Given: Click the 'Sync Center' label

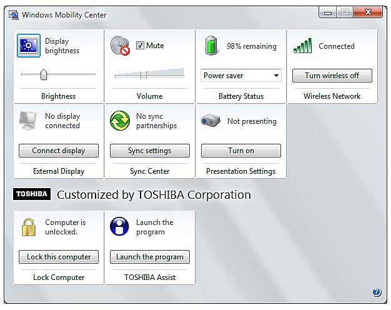Looking at the screenshot, I should 150,171.
